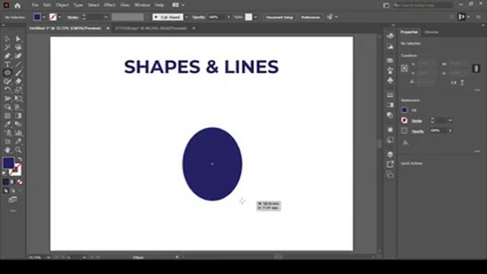Select the Ellipse tool
Viewport: 487px width, 274px height.
coord(8,73)
